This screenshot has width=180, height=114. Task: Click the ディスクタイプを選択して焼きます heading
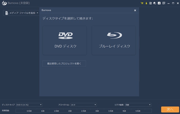(67, 18)
